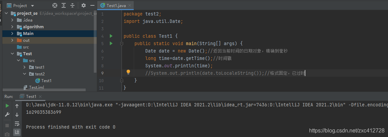Click the java.exe command line in console

tap(207, 105)
